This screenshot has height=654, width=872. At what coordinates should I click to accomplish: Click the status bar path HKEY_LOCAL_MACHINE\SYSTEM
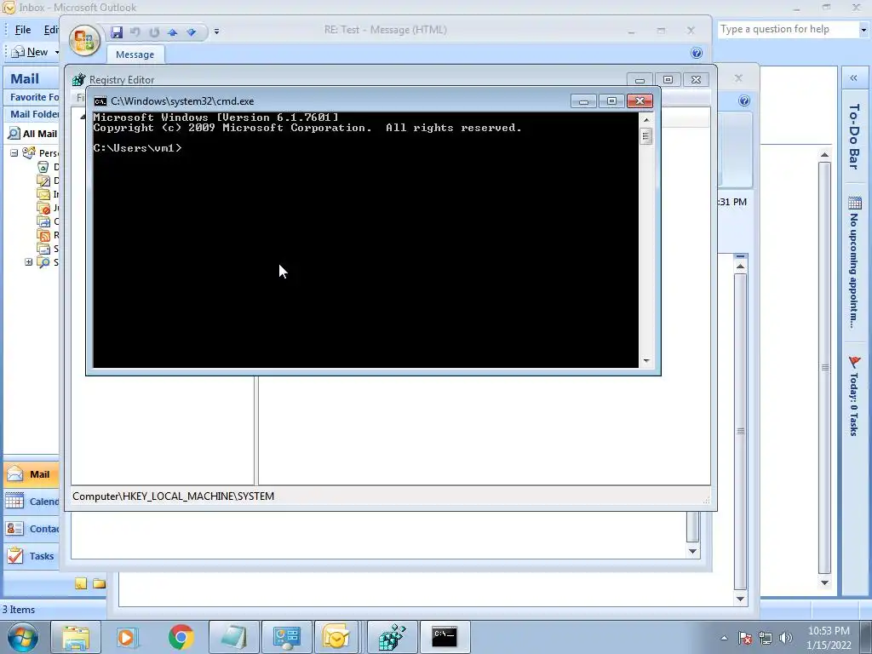pyautogui.click(x=173, y=496)
